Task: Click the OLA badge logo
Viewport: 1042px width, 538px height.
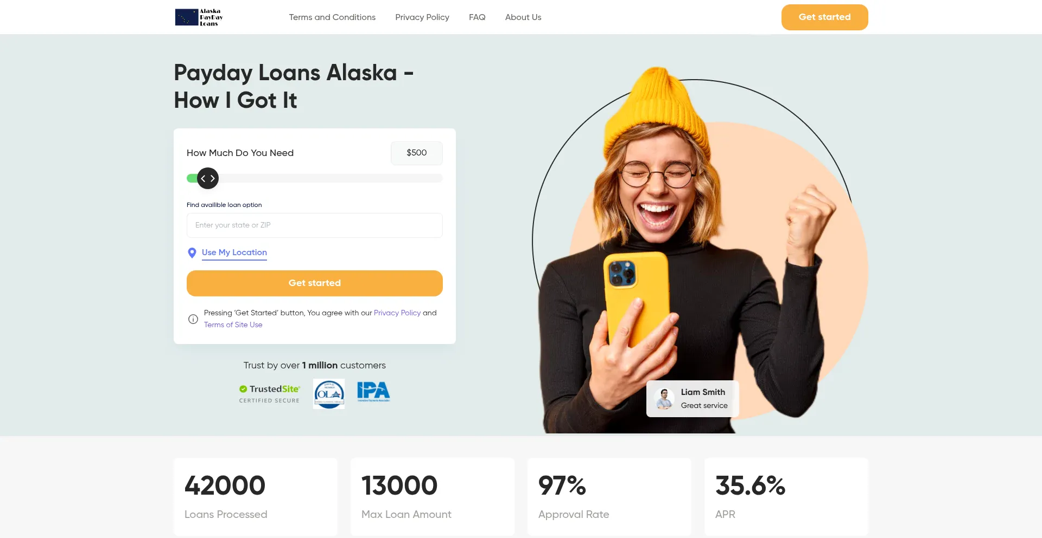Action: pos(329,394)
